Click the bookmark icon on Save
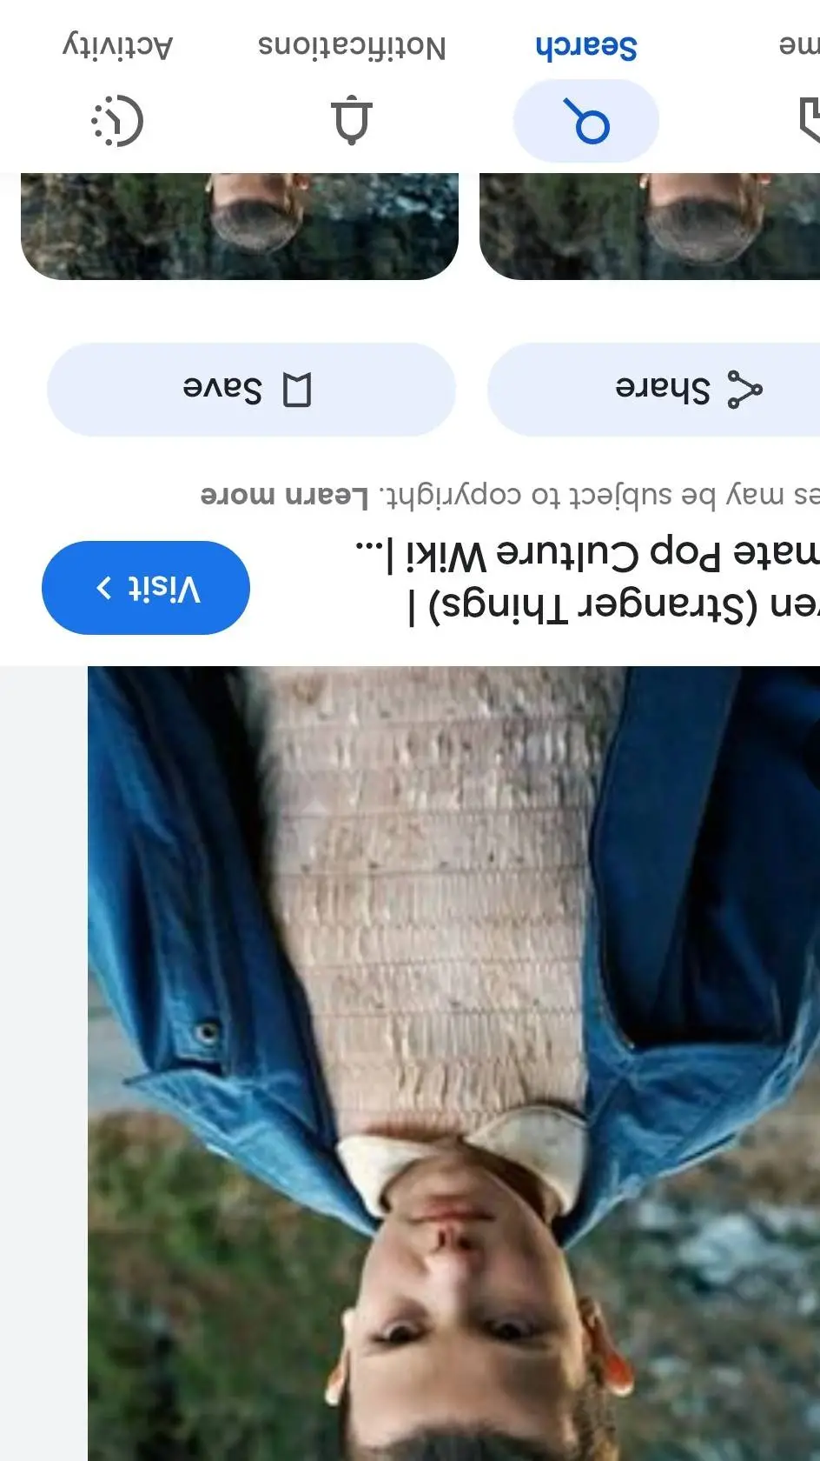Viewport: 820px width, 1461px height. (x=297, y=390)
